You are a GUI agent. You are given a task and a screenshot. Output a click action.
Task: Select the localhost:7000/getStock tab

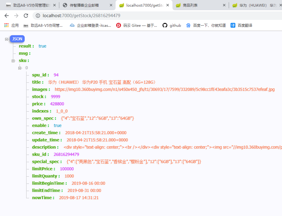click(x=144, y=5)
